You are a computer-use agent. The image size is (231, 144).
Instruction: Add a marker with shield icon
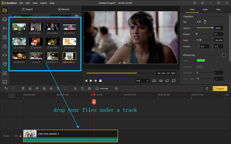coord(82,88)
